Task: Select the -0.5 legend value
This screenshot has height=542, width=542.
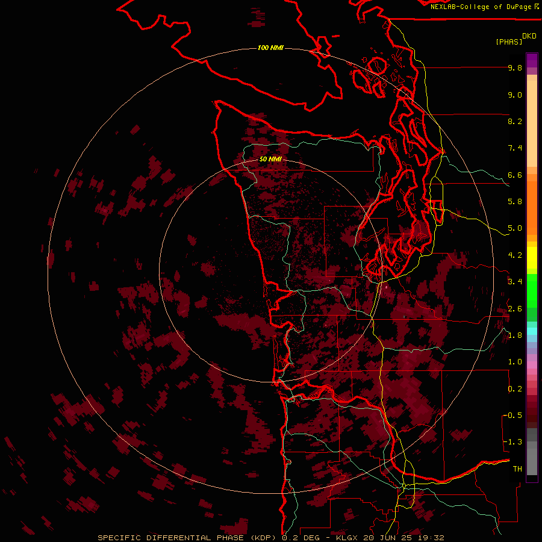Action: point(512,416)
